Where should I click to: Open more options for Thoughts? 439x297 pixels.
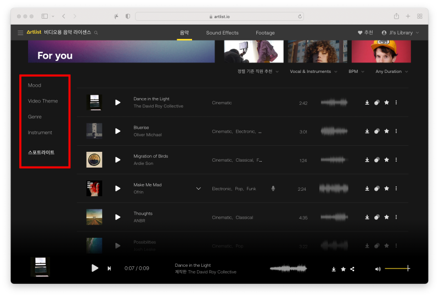point(396,218)
